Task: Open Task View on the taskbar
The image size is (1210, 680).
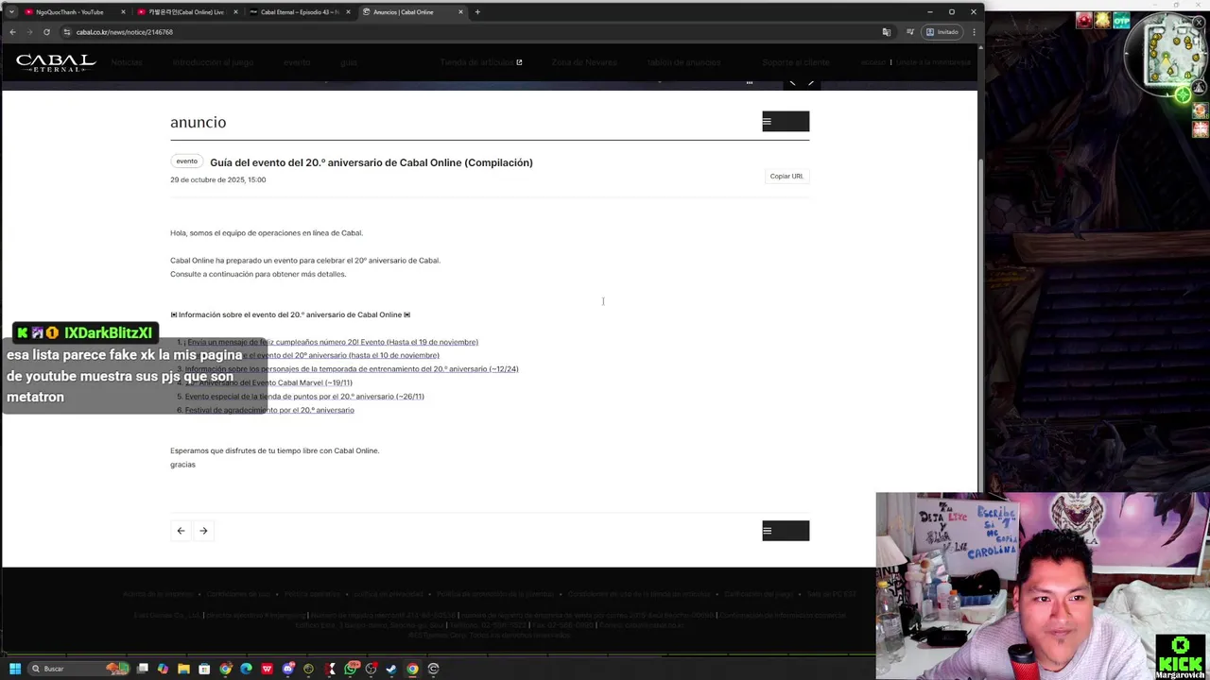Action: [142, 669]
